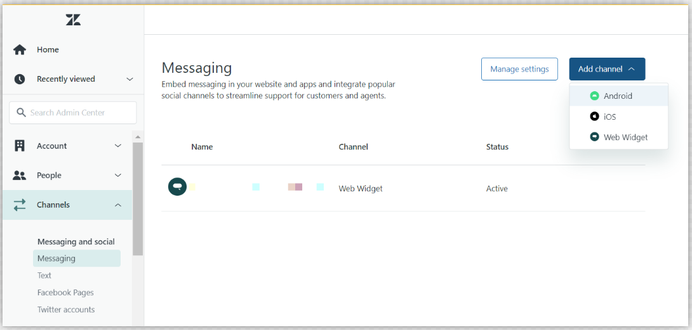Select iOS from Add channel menu
This screenshot has height=330, width=692.
(609, 117)
